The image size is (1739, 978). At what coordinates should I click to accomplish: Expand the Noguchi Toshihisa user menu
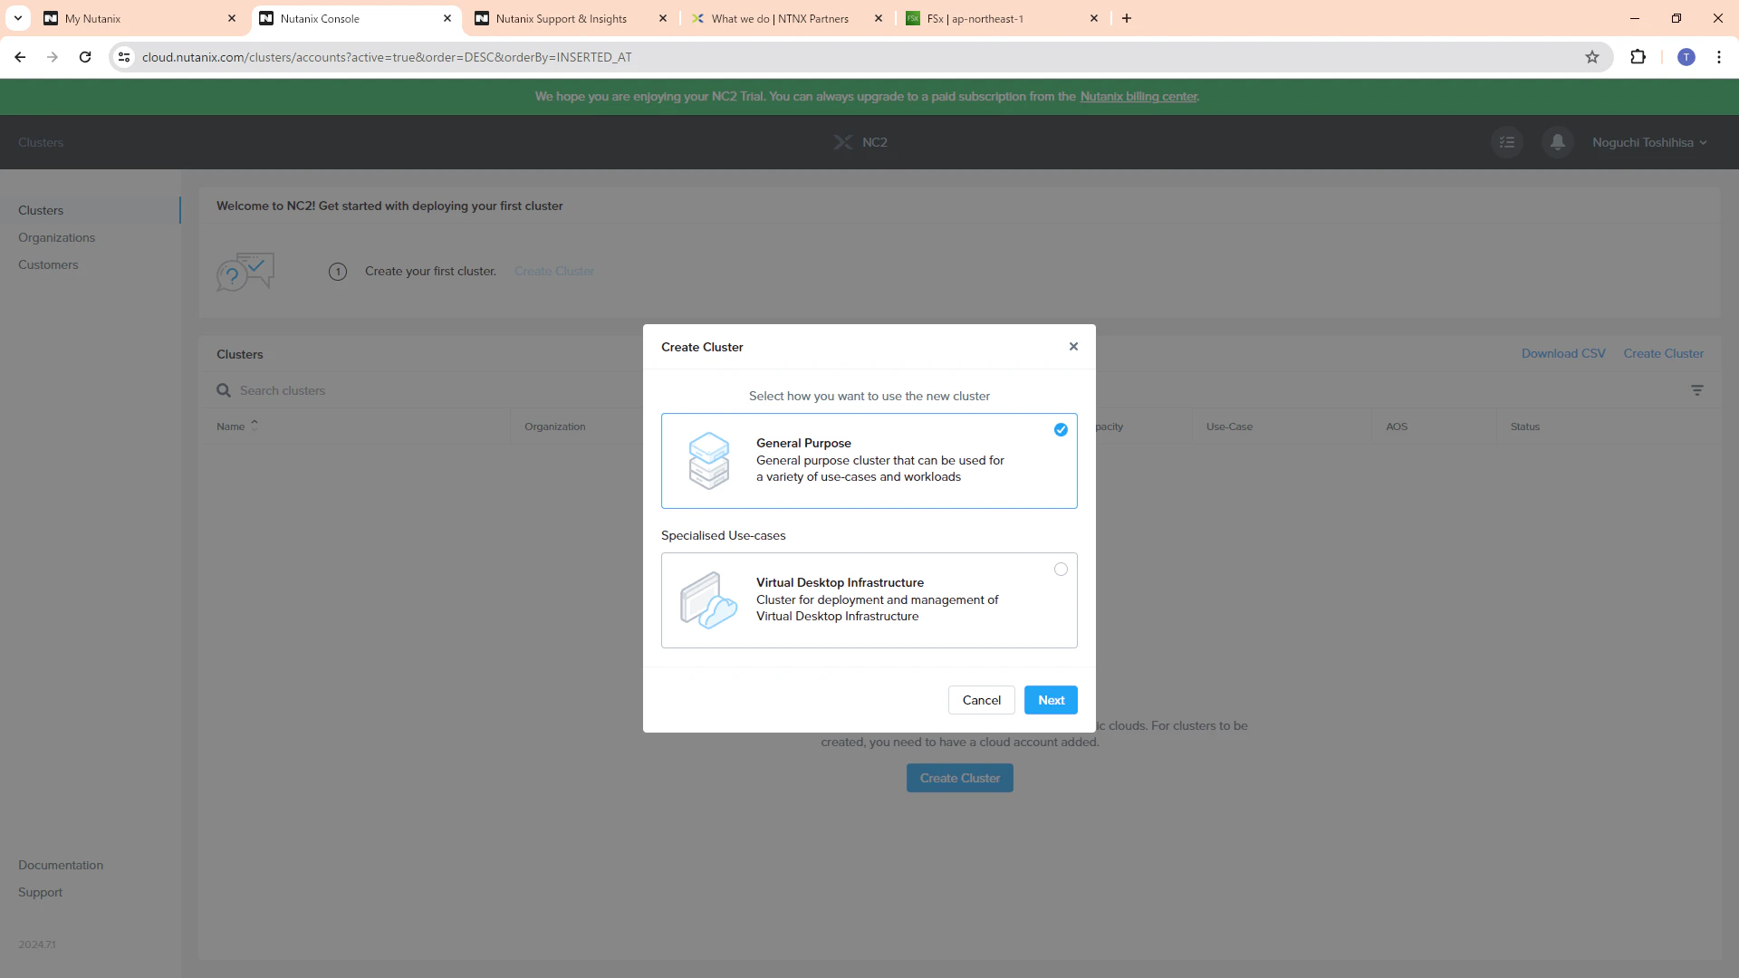click(1649, 142)
